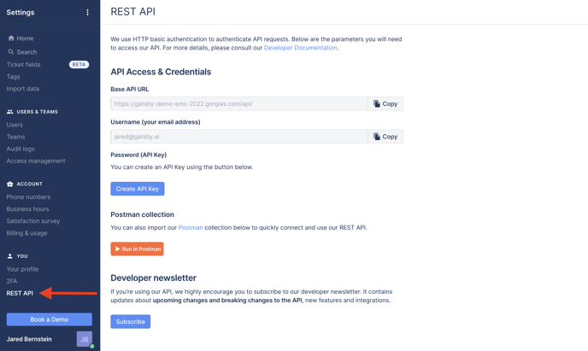
Task: Run the Postman collection
Action: pos(137,249)
